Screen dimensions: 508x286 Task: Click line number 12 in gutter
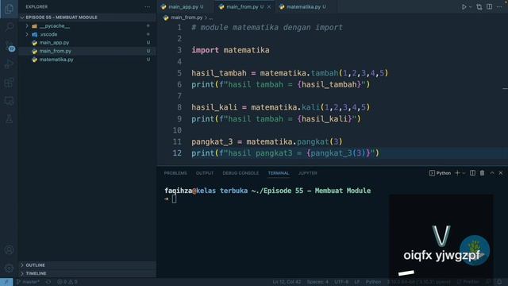tap(177, 153)
